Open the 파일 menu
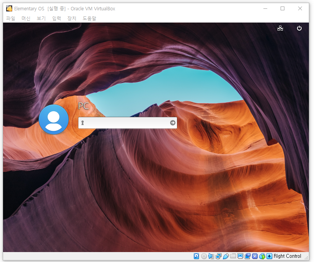The height and width of the screenshot is (262, 315). (11, 18)
